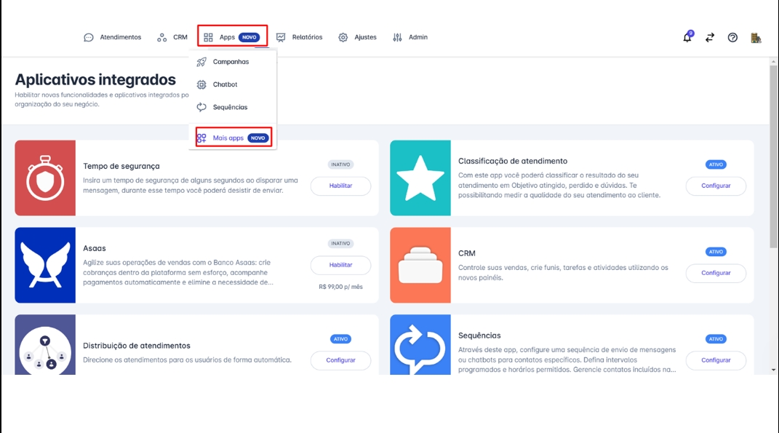Click the notifications bell icon
Viewport: 779px width, 433px height.
687,38
